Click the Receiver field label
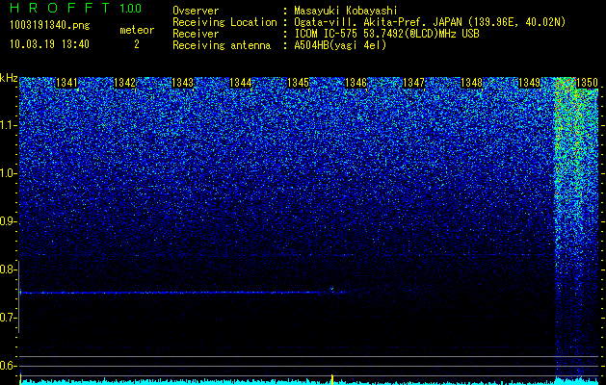This screenshot has height=385, width=606. pyautogui.click(x=196, y=34)
